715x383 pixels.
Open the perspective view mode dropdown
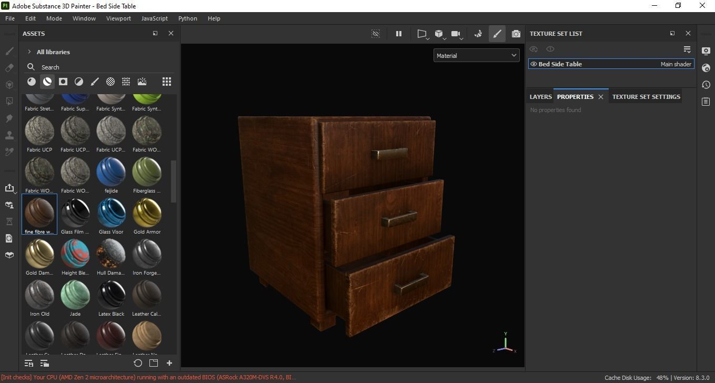point(422,34)
